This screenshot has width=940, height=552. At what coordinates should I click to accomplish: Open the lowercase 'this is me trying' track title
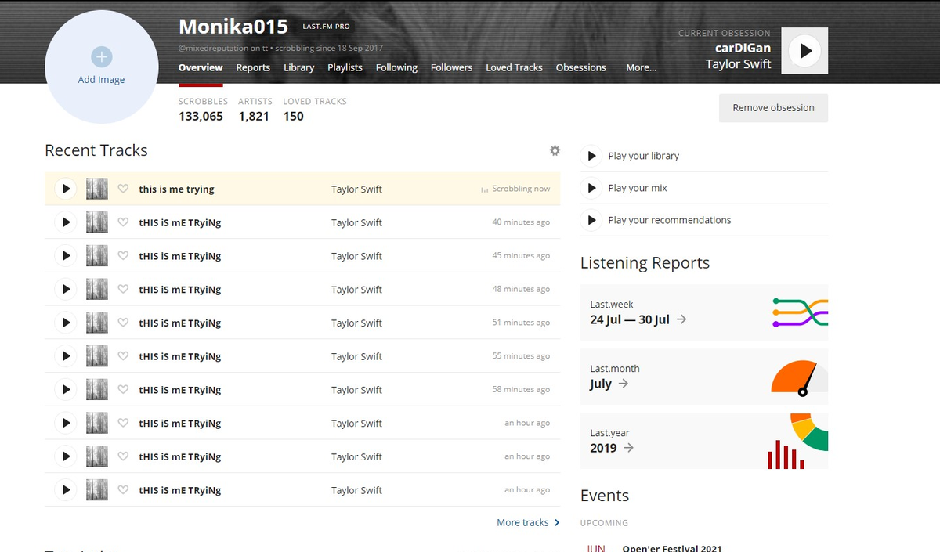176,189
